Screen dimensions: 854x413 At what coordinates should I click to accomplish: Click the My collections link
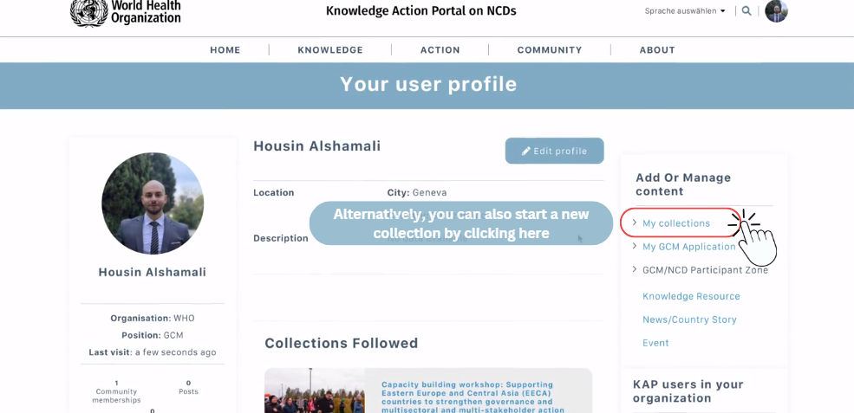676,223
